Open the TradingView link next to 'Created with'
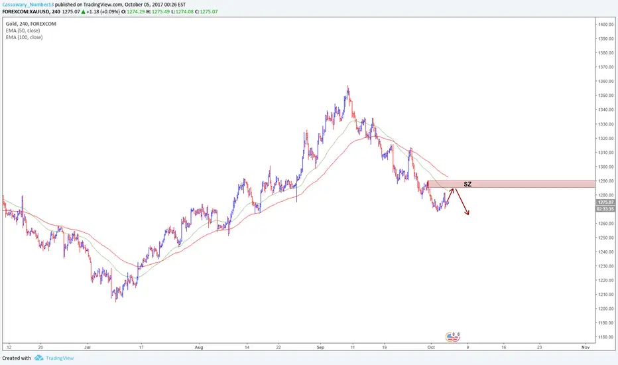 click(60, 358)
